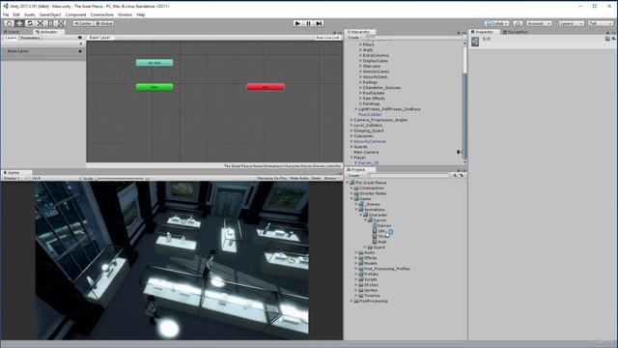Viewport: 618px width, 348px height.
Task: Click the Walk animation clip icon
Action: click(x=375, y=242)
